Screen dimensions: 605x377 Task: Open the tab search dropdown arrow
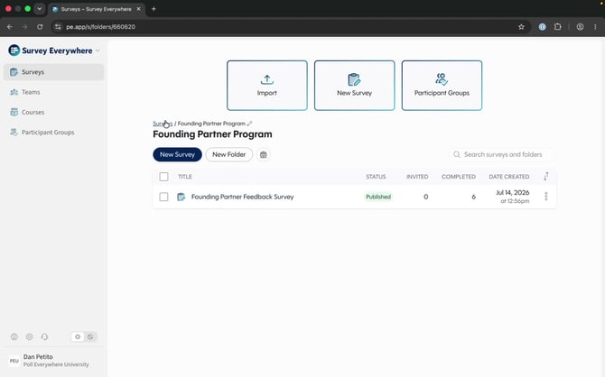click(x=40, y=8)
